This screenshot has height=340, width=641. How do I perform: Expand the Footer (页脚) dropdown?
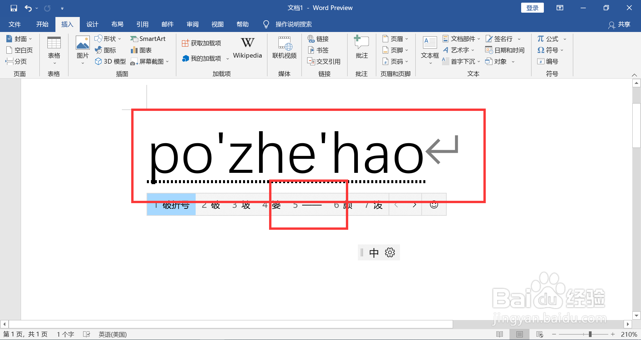407,50
